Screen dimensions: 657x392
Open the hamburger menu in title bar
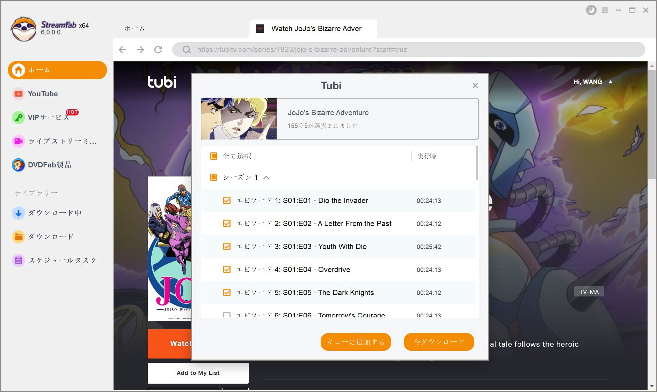point(605,10)
